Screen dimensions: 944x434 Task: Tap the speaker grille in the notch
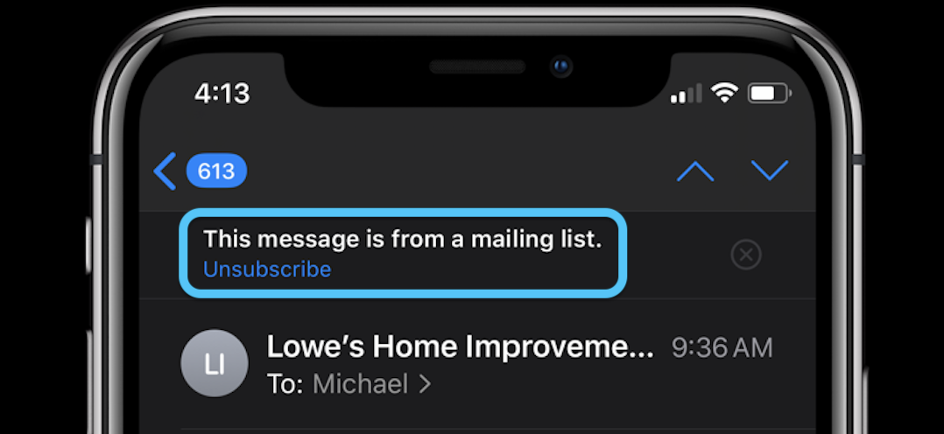click(x=477, y=66)
